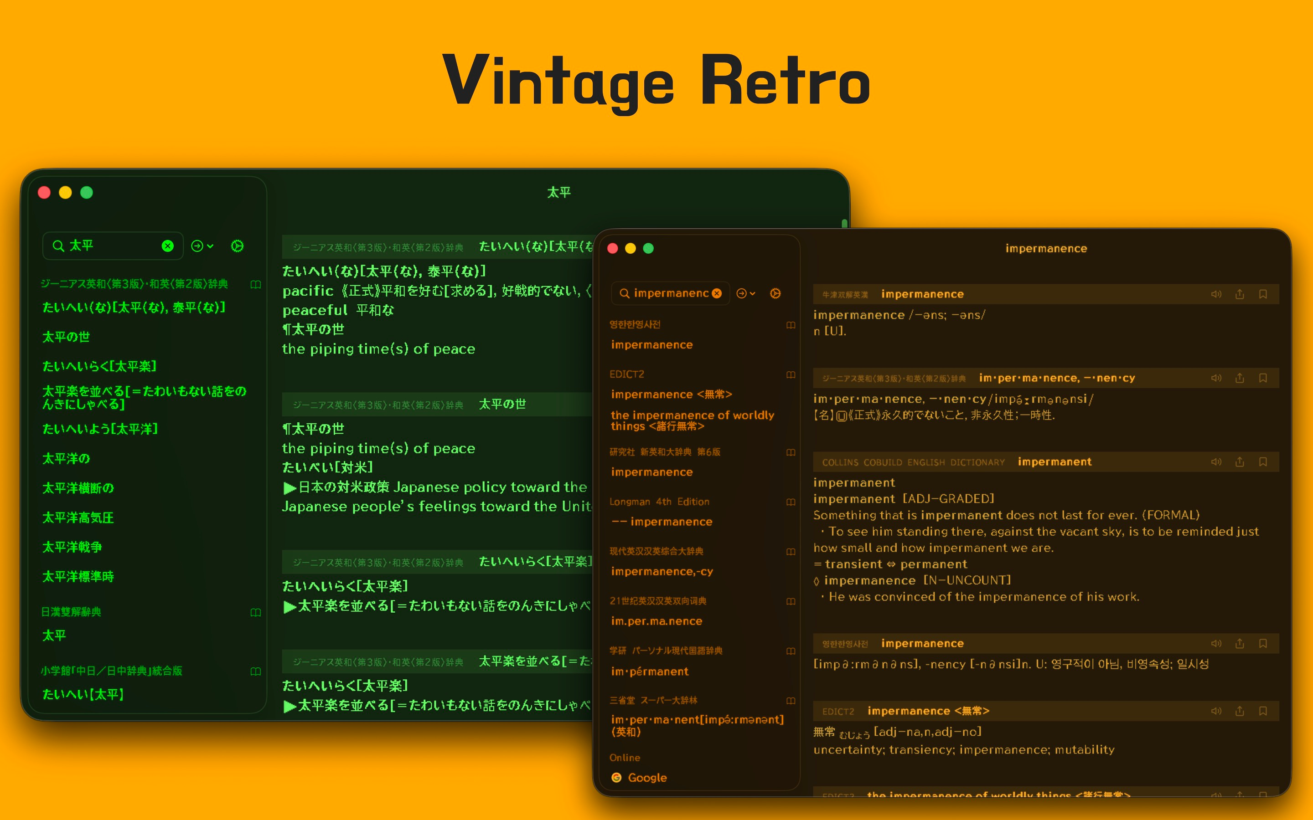Open book icon beside 小学館 中日／日中辞典 section
The image size is (1313, 820).
click(x=256, y=671)
